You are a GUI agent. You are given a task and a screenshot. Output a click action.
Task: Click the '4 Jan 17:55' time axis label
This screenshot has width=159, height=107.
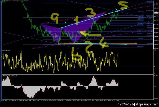91,101
